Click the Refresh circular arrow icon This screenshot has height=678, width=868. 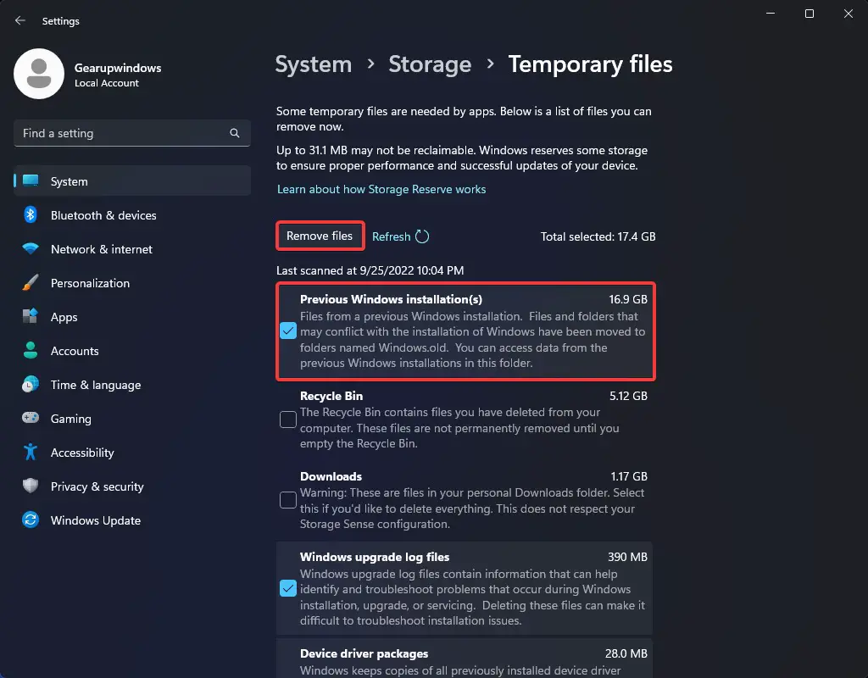click(x=422, y=236)
